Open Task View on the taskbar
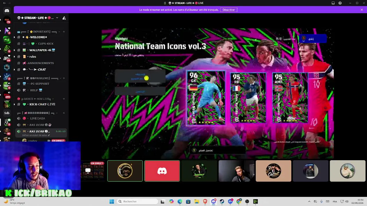The width and height of the screenshot is (367, 206). [x=163, y=201]
